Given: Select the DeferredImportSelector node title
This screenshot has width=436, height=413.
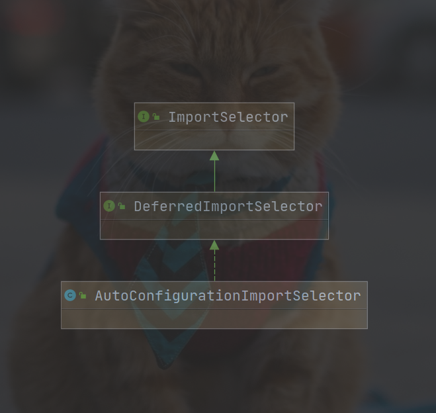Looking at the screenshot, I should pyautogui.click(x=228, y=206).
